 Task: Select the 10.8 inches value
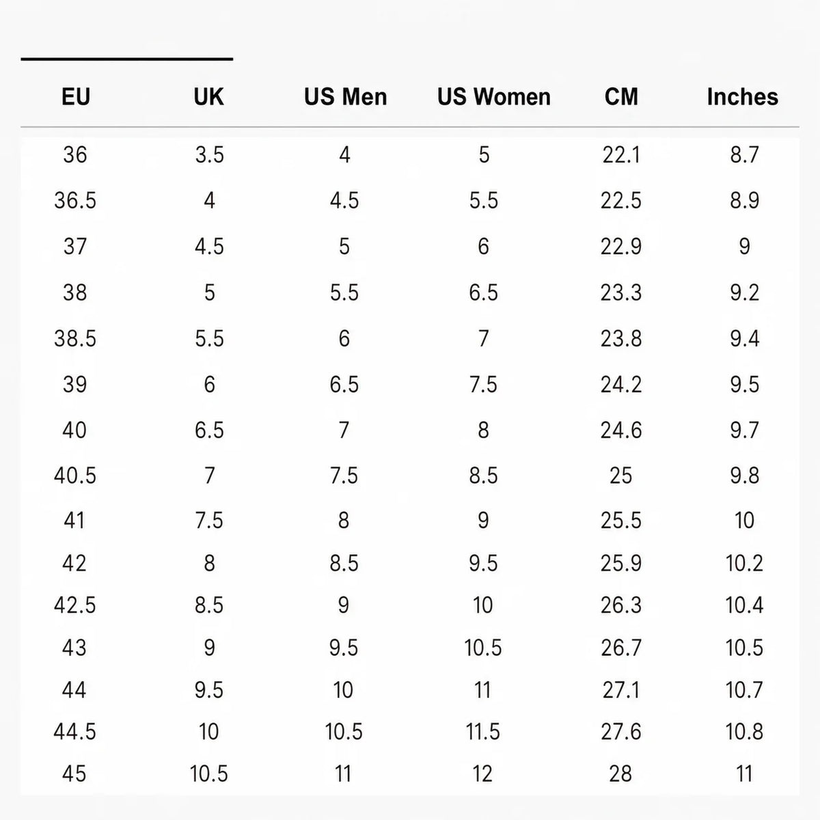coord(744,732)
